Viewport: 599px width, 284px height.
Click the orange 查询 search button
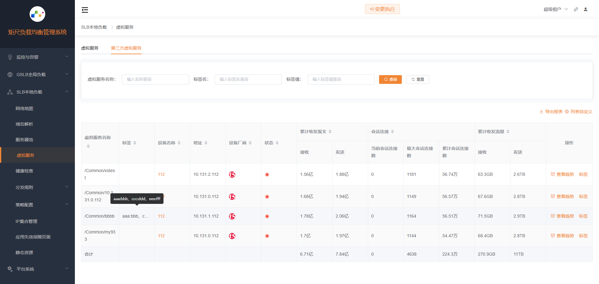click(390, 79)
